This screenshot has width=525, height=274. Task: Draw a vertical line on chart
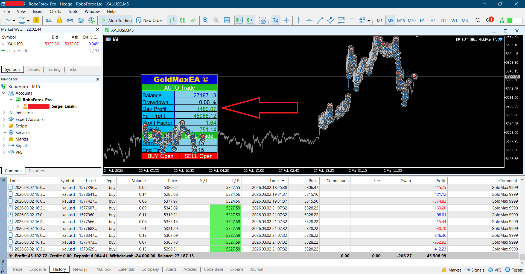click(299, 21)
